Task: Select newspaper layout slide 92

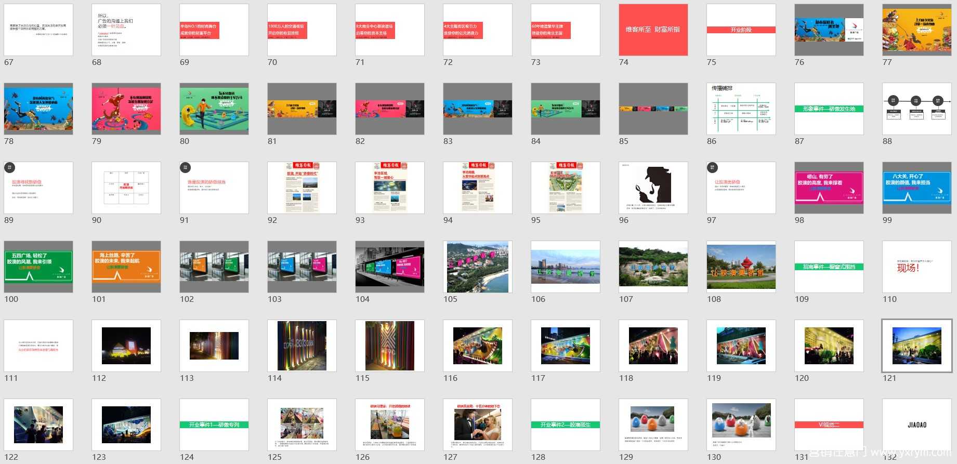Action: tap(302, 188)
